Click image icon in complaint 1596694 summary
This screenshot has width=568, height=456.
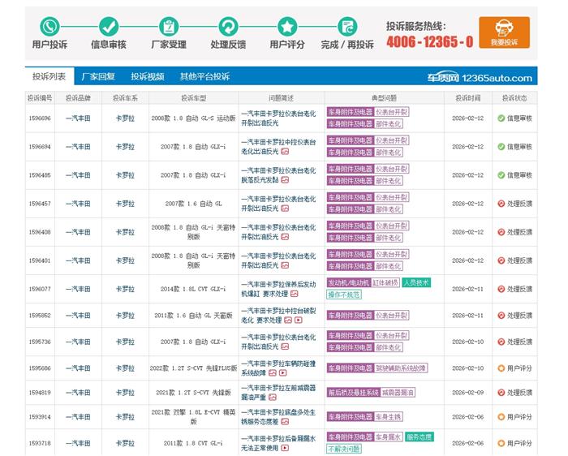(x=285, y=152)
